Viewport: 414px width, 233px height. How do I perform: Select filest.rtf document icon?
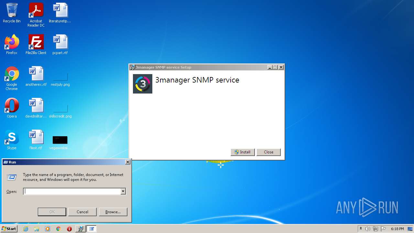click(x=36, y=140)
